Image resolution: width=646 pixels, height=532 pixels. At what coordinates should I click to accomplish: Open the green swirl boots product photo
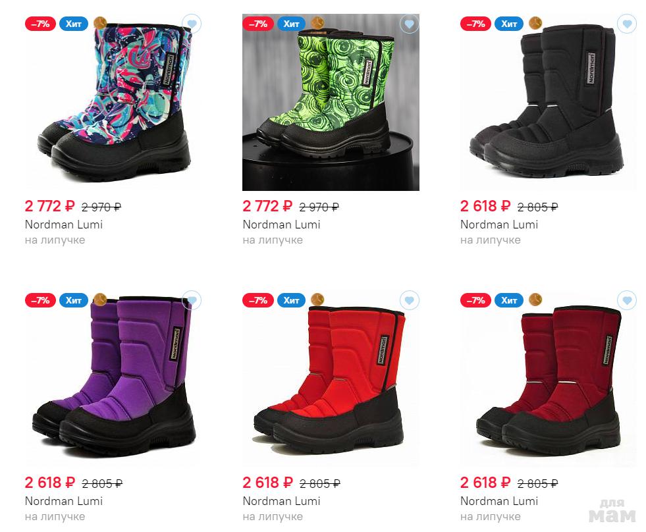pyautogui.click(x=331, y=102)
